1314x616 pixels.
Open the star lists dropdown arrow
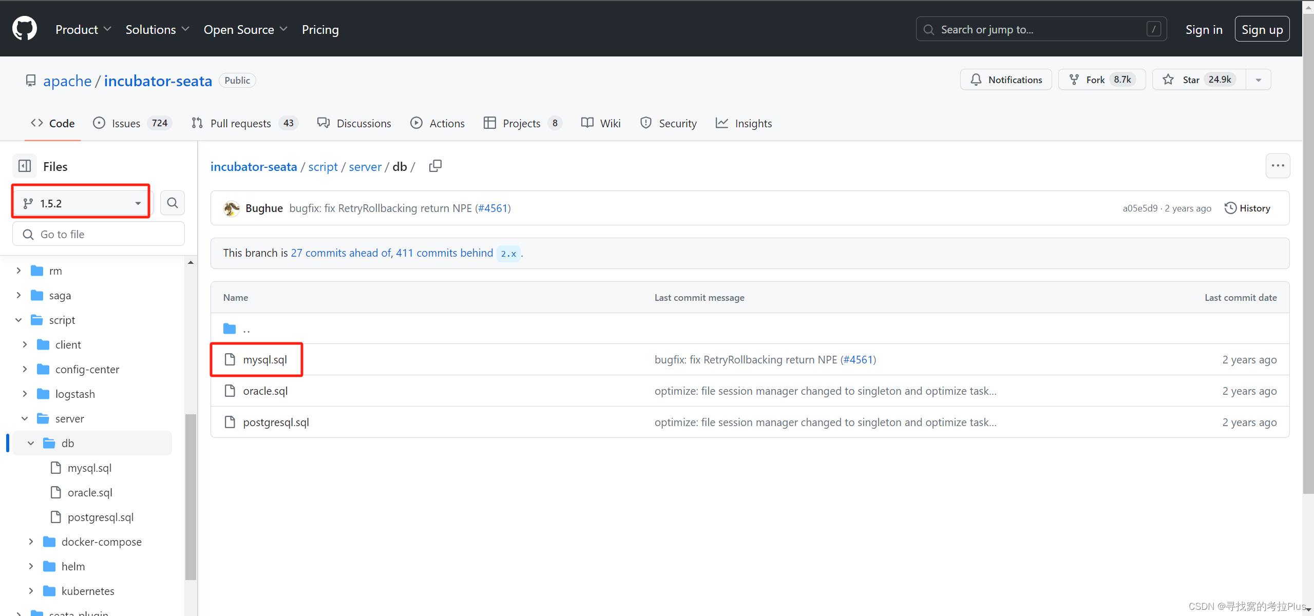click(1259, 80)
